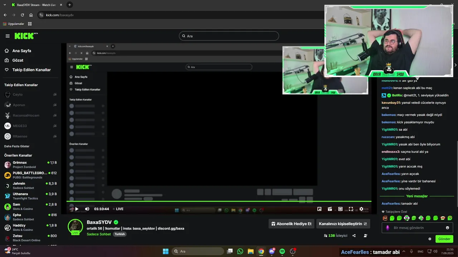Open Discord from the taskbar
458x257 pixels.
(x=272, y=251)
